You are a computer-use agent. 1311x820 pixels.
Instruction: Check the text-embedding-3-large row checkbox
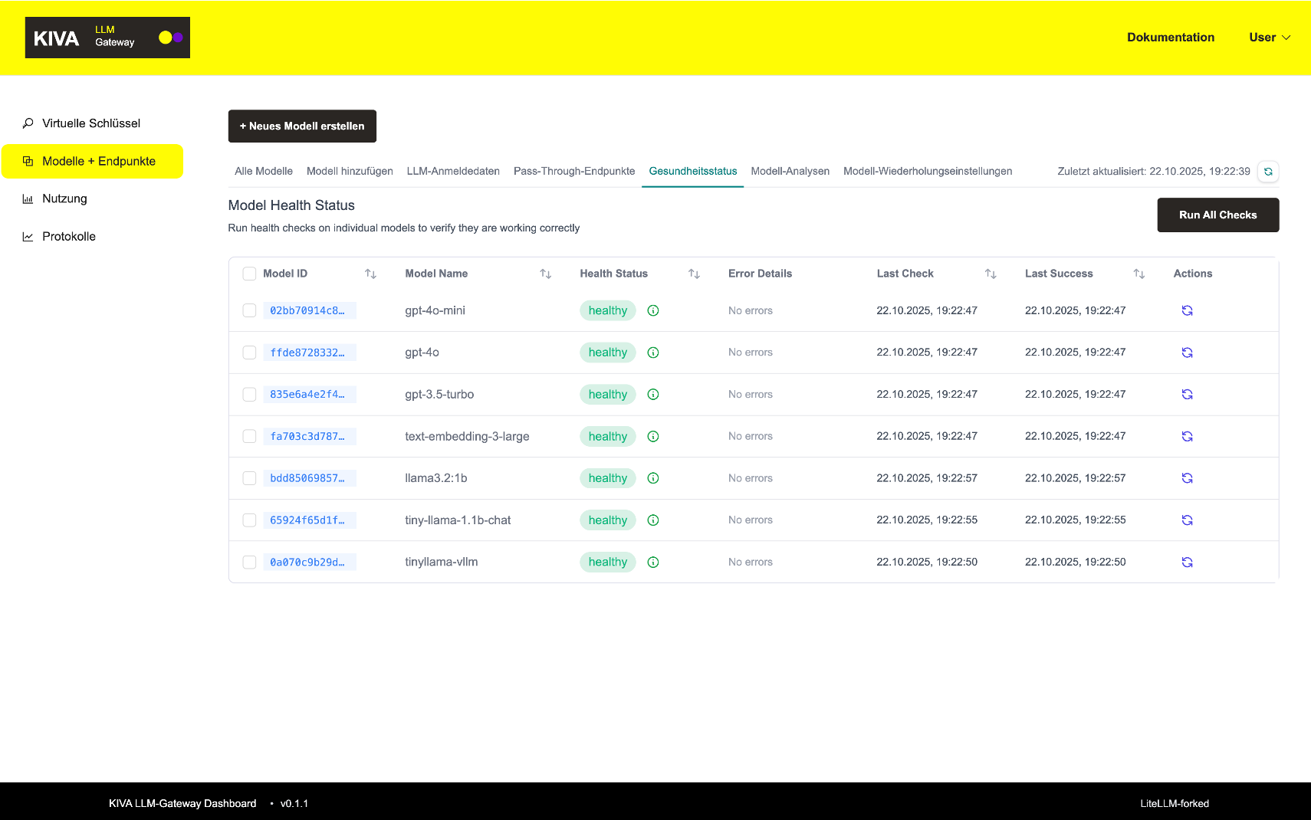tap(249, 436)
